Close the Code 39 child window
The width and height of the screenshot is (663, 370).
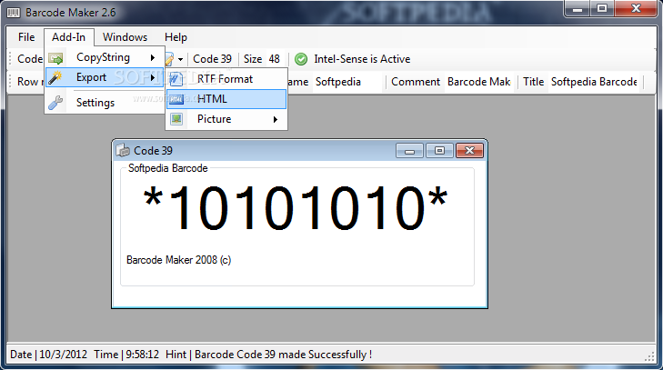tap(469, 151)
